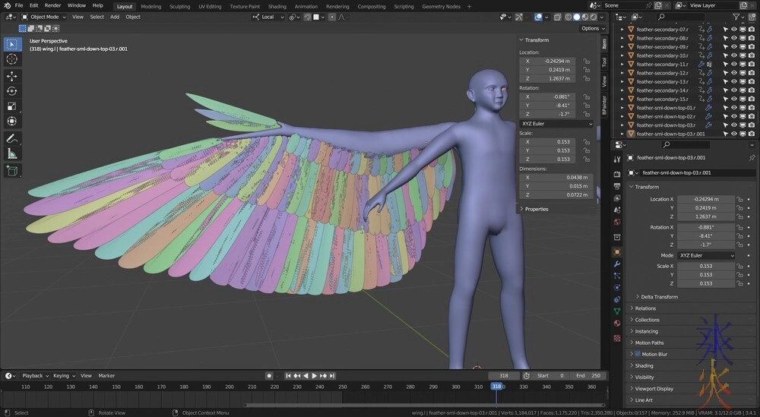Hide feather-secondary-07.r in viewport via eye icon
This screenshot has width=760, height=417.
734,29
